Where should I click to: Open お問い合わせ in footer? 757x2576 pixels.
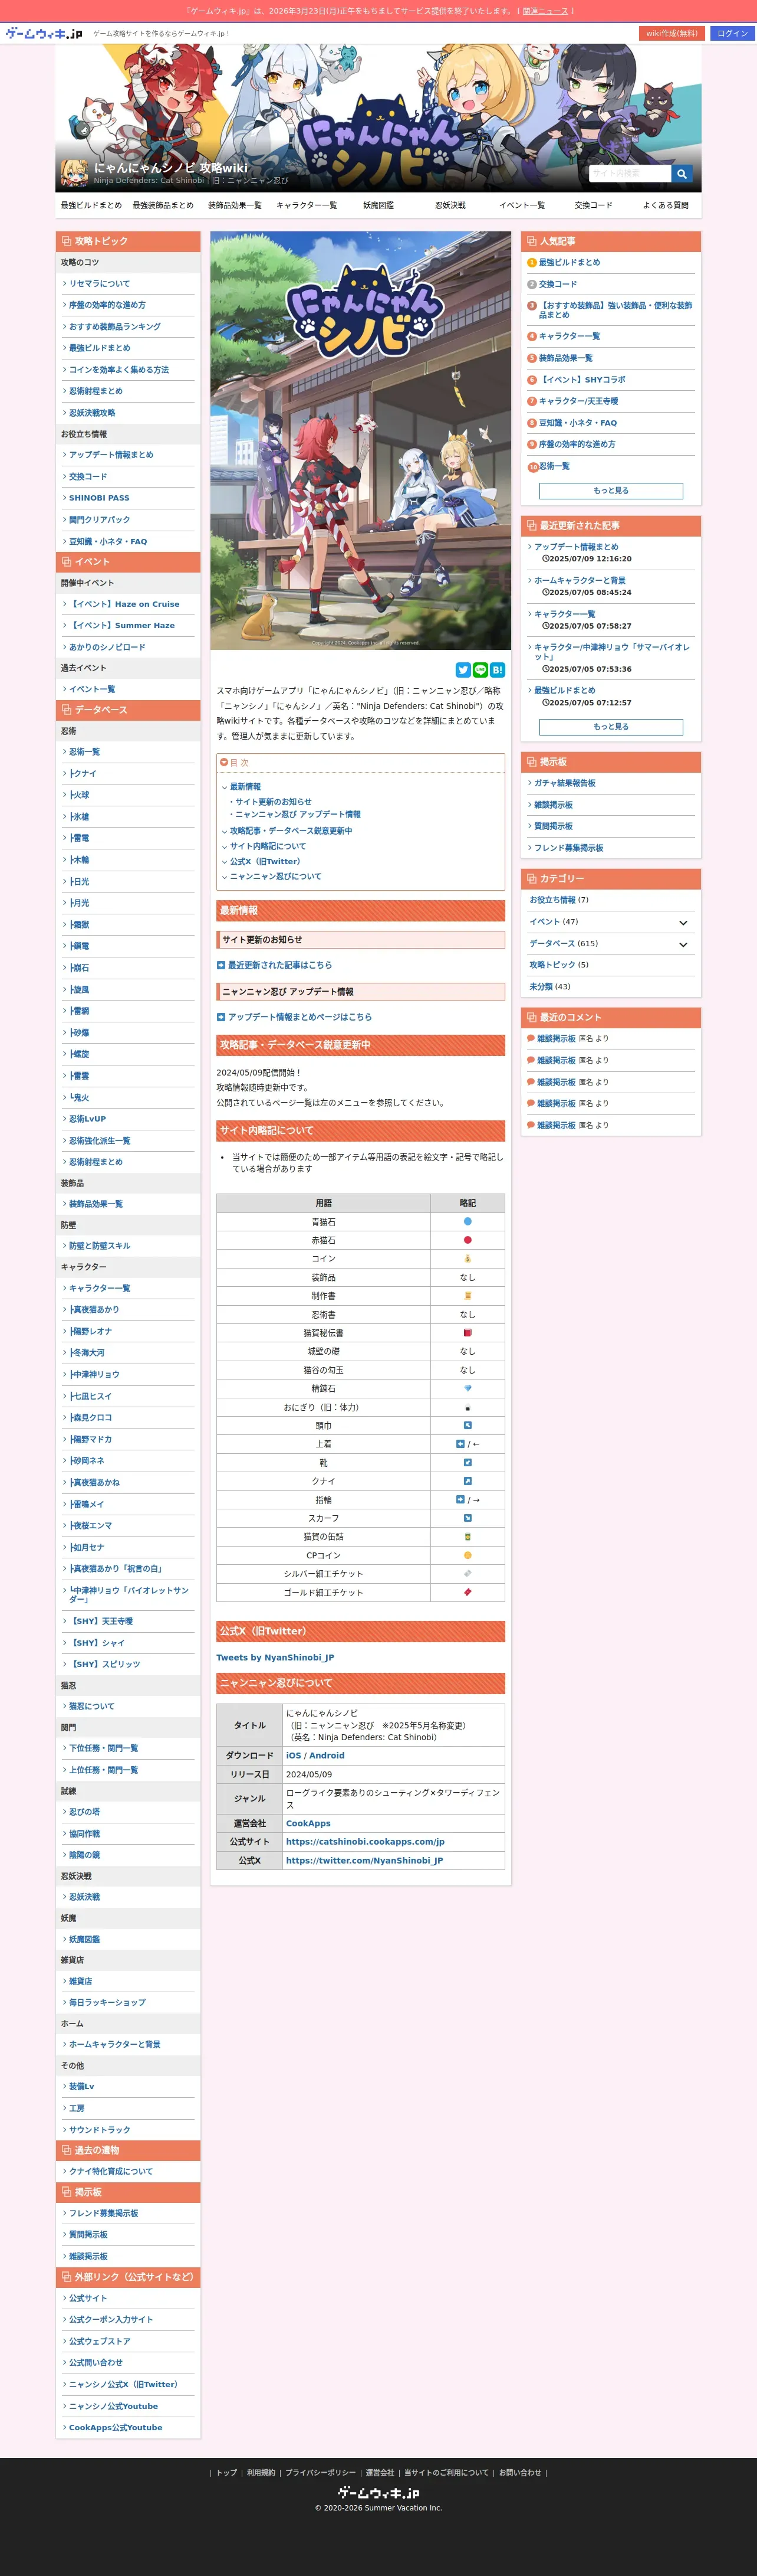click(x=519, y=2473)
